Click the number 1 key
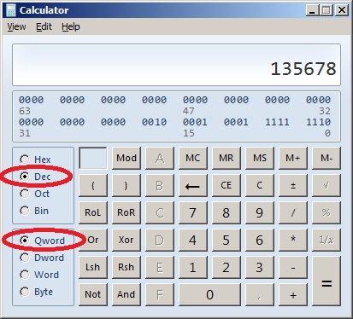Image resolution: width=353 pixels, height=319 pixels. click(193, 267)
